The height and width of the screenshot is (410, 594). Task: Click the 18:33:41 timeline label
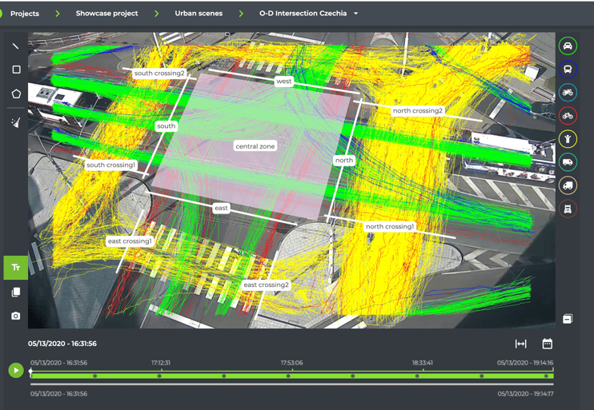422,363
